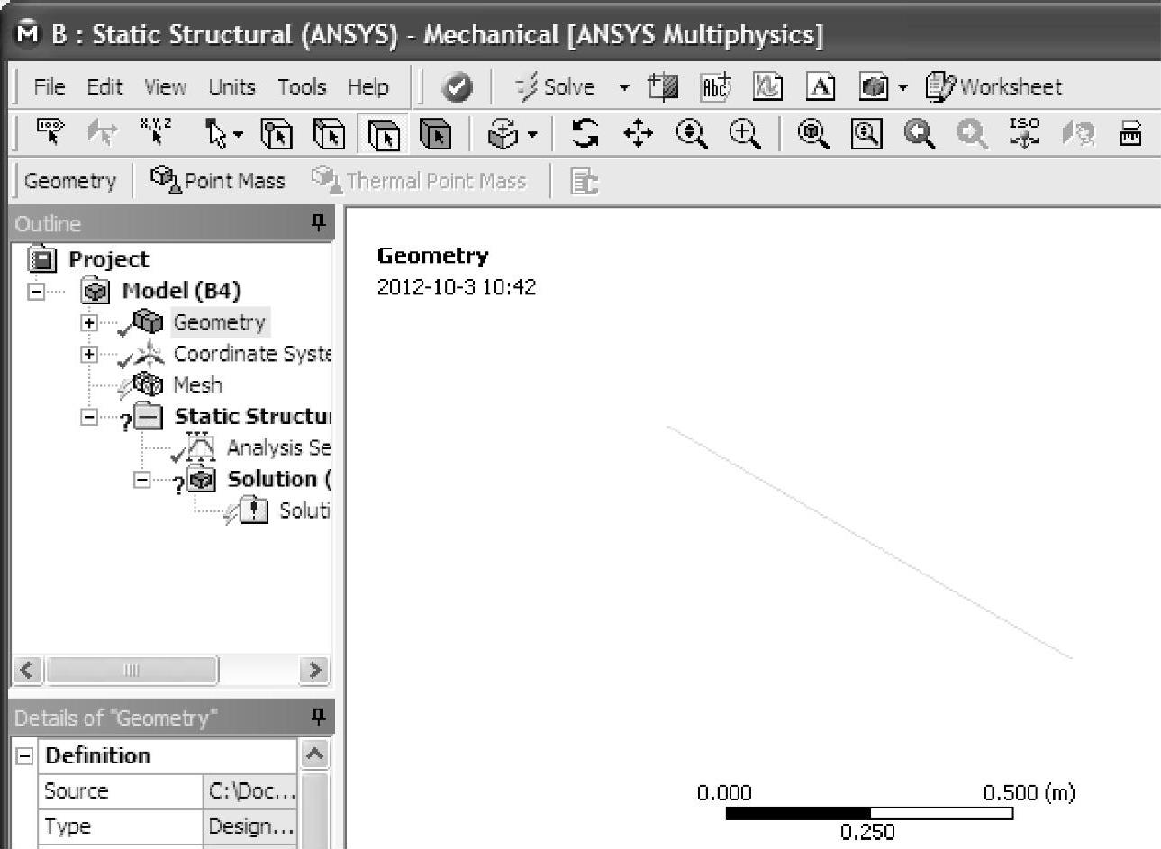This screenshot has width=1161, height=849.
Task: Set the ISO isometric view
Action: [1024, 132]
